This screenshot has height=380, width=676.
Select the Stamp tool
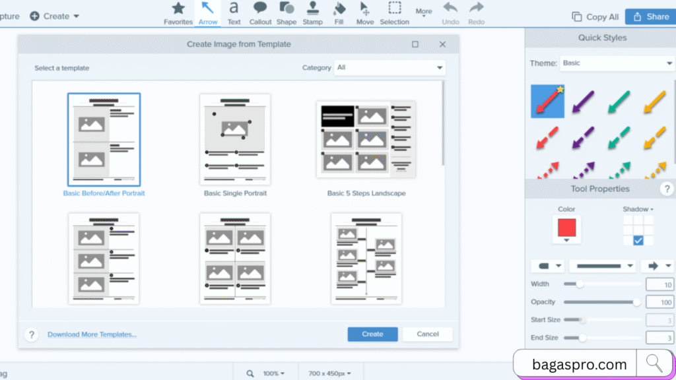tap(312, 12)
